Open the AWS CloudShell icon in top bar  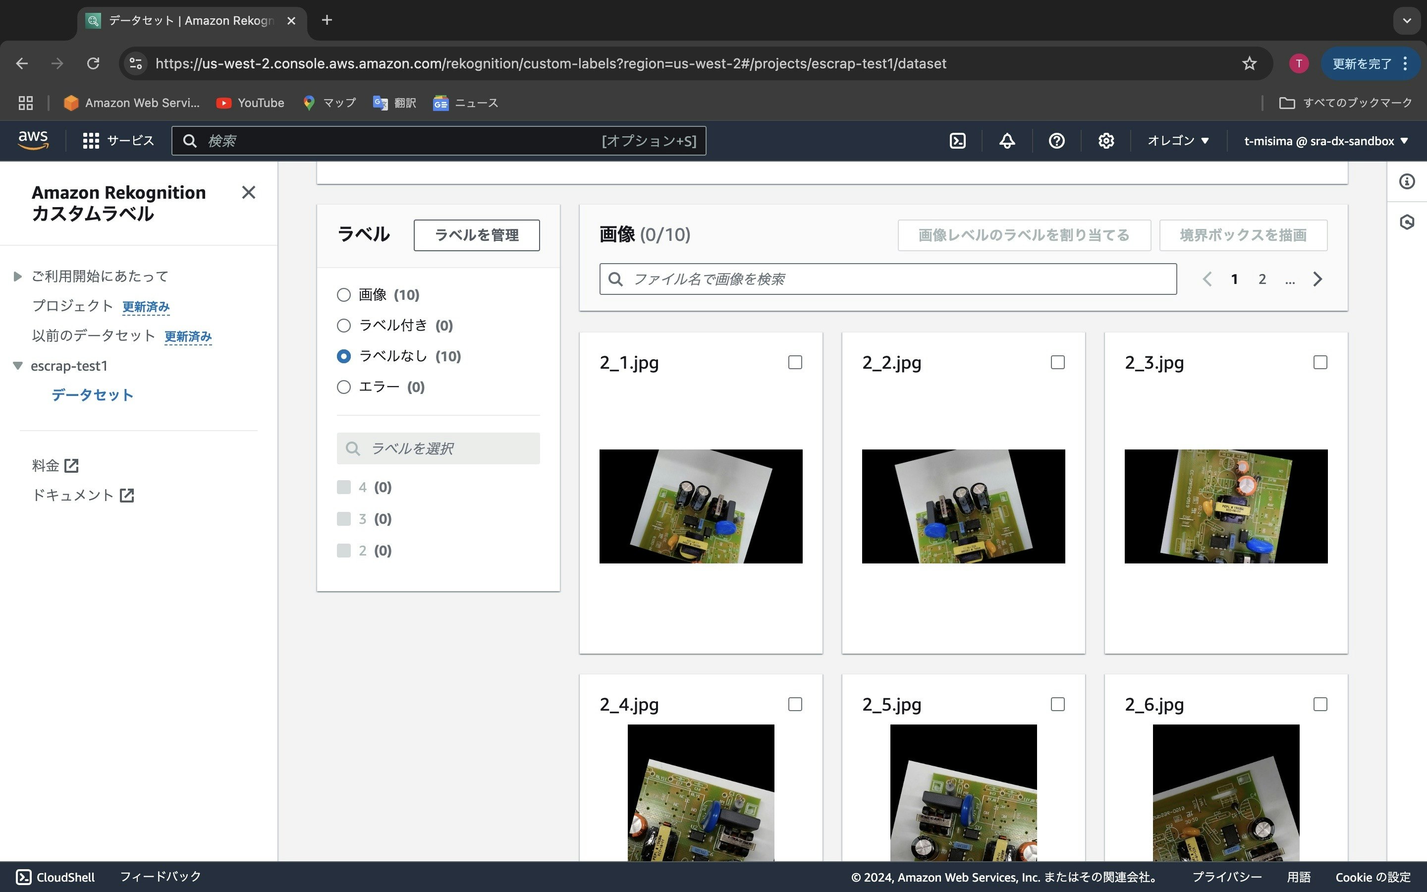(x=958, y=141)
